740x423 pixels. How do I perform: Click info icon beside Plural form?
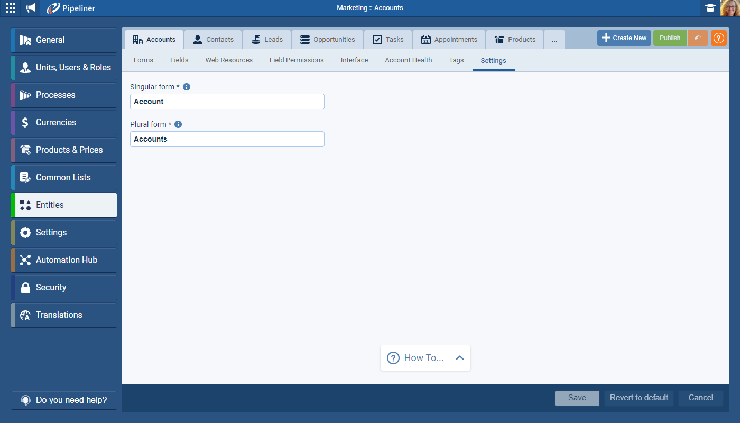178,124
